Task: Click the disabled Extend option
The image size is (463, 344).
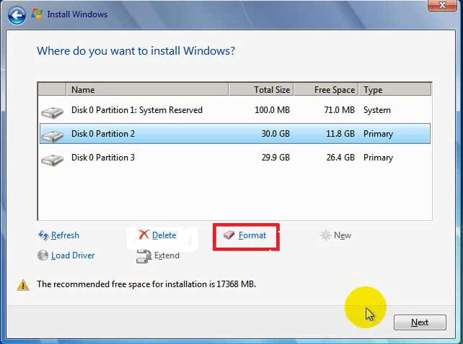Action: tap(167, 255)
